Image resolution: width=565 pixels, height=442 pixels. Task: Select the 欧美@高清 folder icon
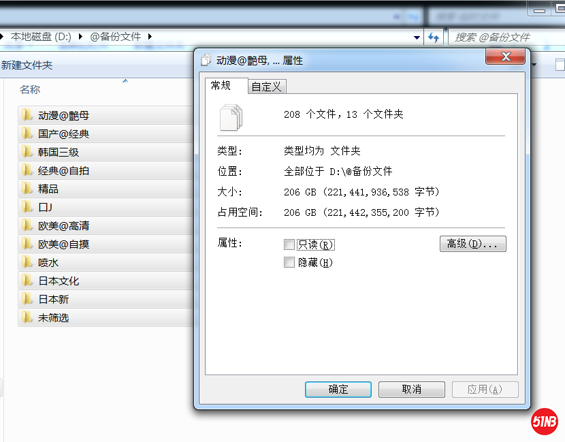[27, 225]
